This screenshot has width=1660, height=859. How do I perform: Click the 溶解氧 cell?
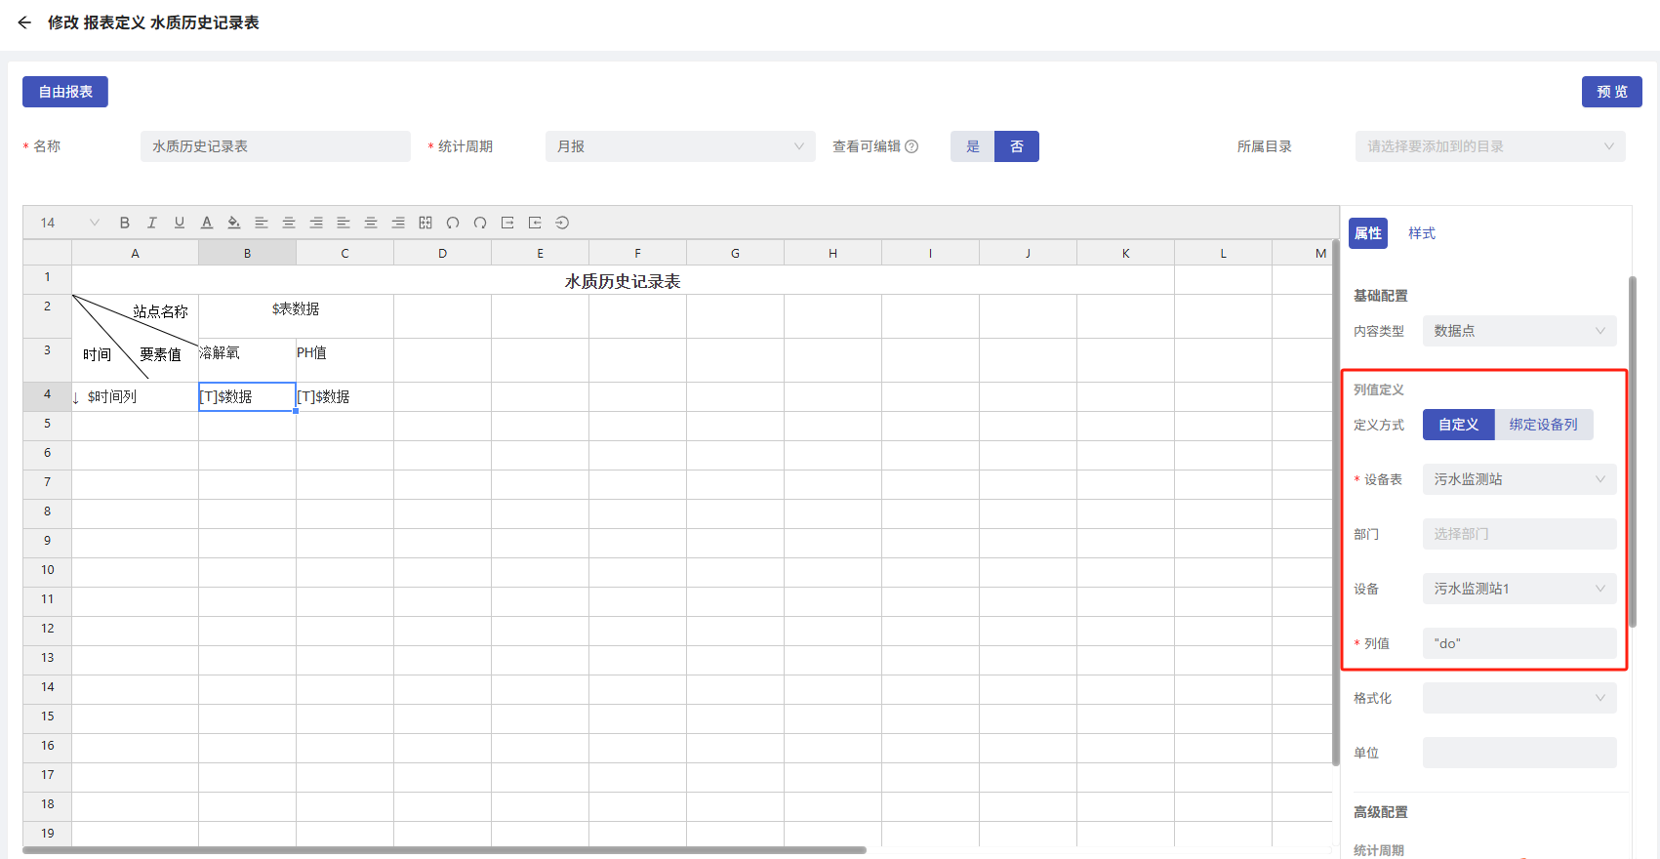[x=248, y=360]
